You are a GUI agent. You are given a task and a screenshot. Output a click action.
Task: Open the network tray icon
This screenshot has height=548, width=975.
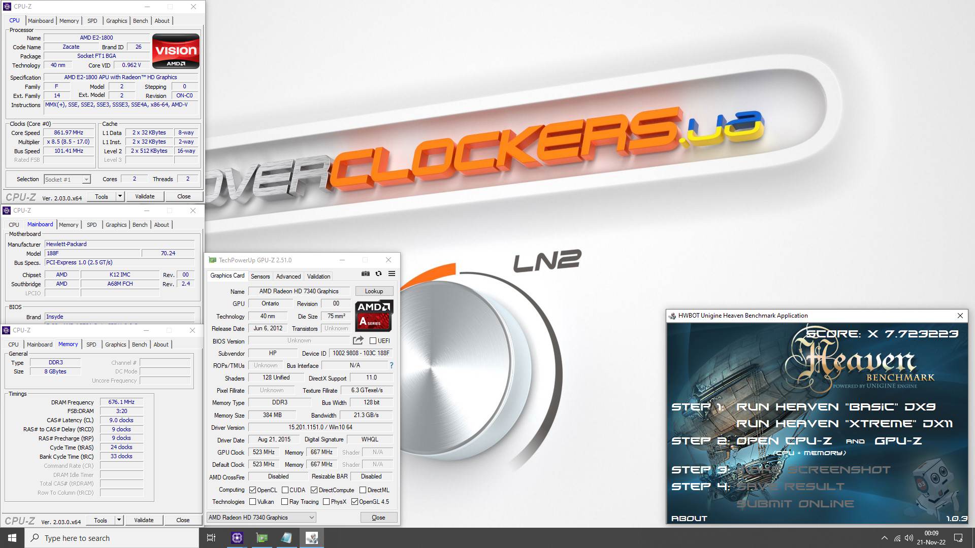897,538
